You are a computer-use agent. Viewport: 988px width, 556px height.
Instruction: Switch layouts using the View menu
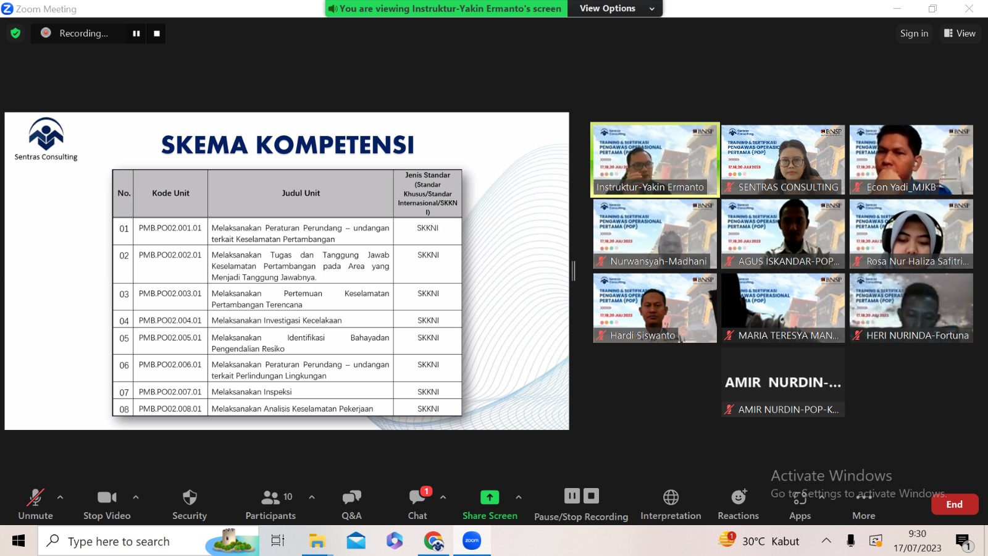point(959,33)
